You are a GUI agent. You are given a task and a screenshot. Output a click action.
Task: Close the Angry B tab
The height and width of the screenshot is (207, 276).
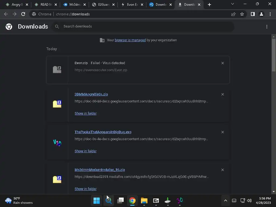27,5
